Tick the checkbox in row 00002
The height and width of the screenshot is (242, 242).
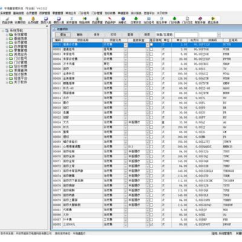click(x=151, y=50)
